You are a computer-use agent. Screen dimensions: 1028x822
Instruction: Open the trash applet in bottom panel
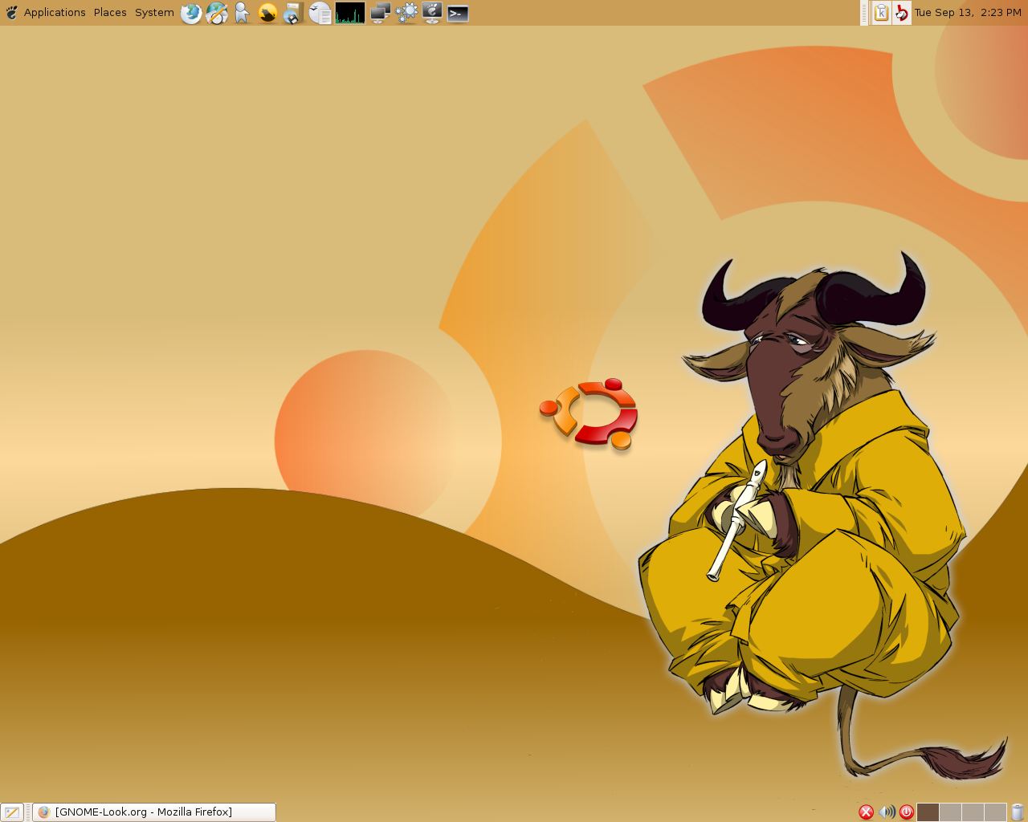[x=1018, y=812]
